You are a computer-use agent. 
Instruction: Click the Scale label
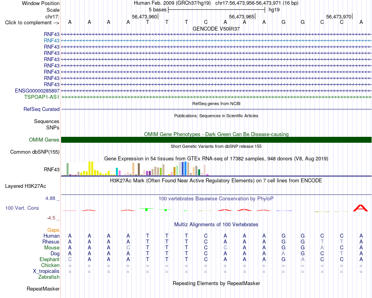(x=53, y=10)
